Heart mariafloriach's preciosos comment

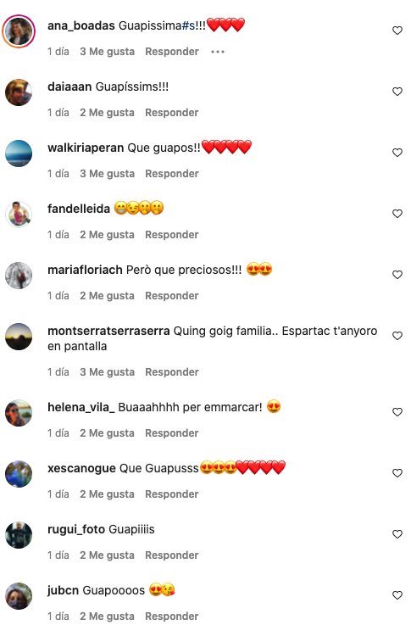[x=397, y=275]
